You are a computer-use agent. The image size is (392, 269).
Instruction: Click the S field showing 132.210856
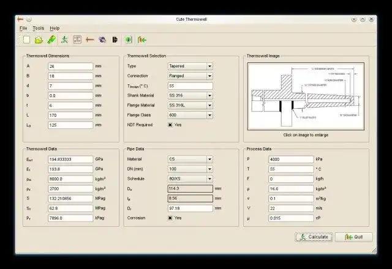[70, 198]
